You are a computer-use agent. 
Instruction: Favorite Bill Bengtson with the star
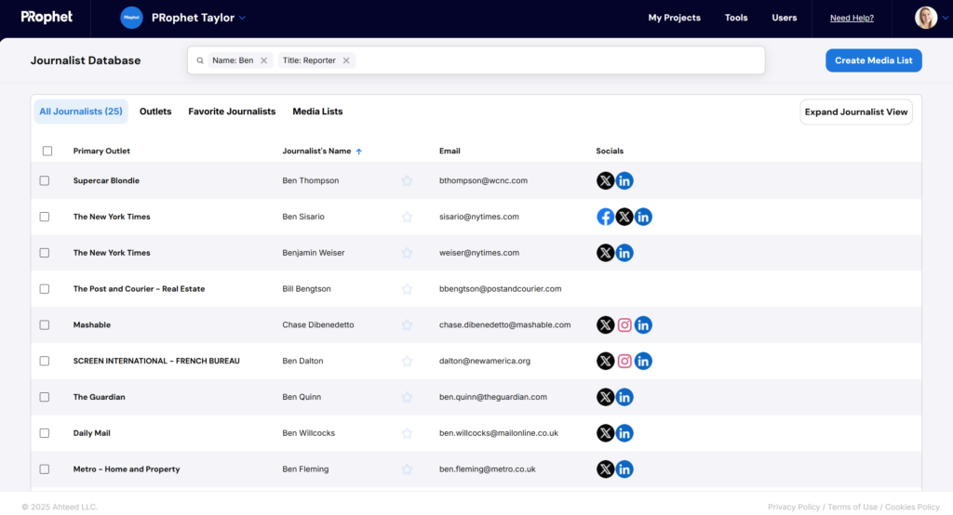(x=407, y=289)
